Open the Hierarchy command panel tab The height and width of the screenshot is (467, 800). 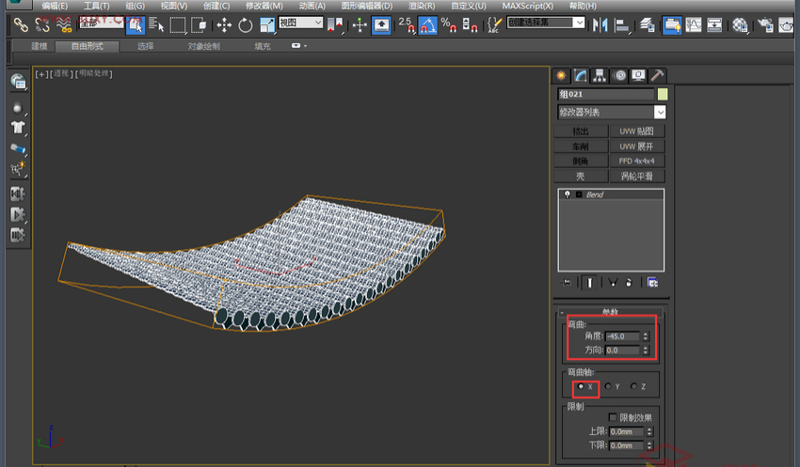(x=600, y=75)
